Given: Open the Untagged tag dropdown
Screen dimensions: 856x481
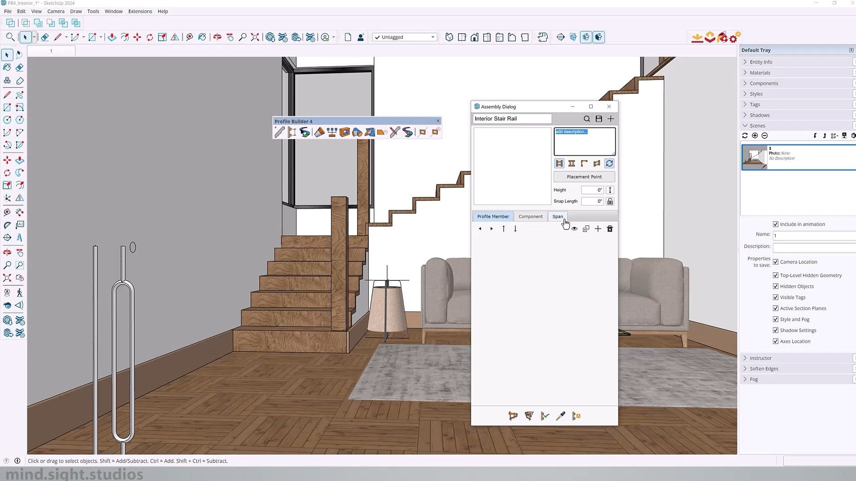Looking at the screenshot, I should point(432,37).
